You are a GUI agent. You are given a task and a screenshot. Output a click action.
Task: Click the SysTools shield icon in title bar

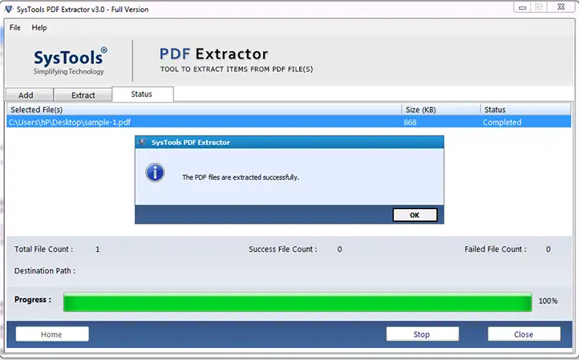(9, 9)
